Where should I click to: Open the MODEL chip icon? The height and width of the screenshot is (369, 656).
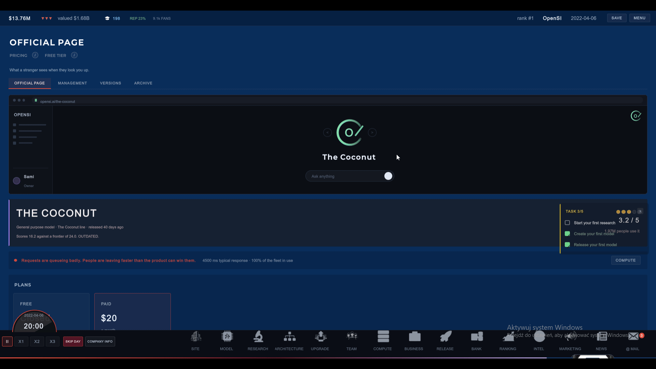(x=227, y=337)
